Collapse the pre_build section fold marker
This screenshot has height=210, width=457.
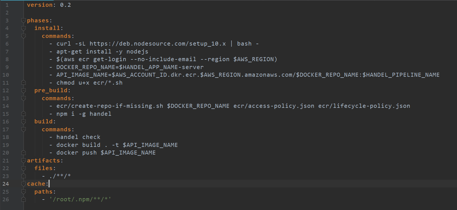click(x=24, y=91)
